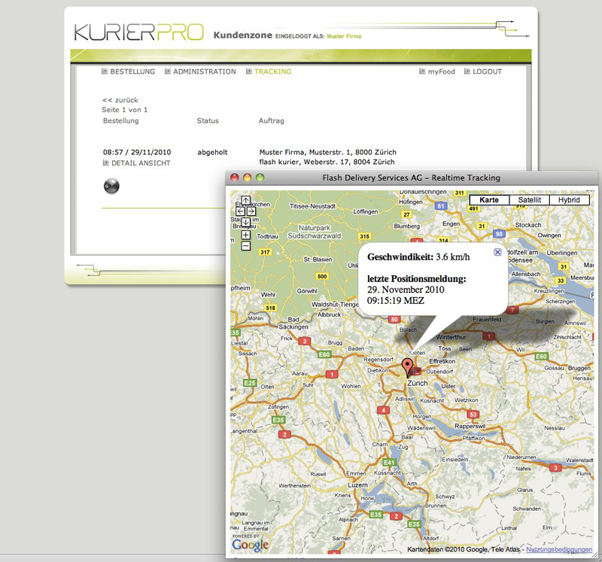Minimize the Realtime Tracking window with yellow button
This screenshot has height=562, width=602.
pyautogui.click(x=248, y=178)
